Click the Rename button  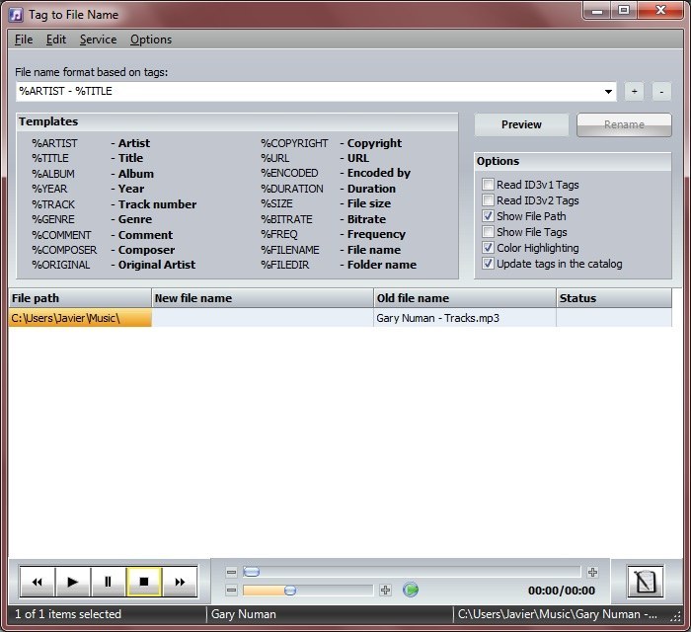[x=624, y=124]
